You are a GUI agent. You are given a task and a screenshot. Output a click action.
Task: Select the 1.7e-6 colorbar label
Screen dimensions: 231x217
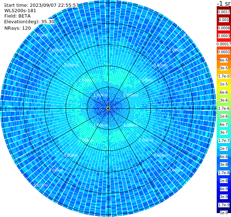224,108
